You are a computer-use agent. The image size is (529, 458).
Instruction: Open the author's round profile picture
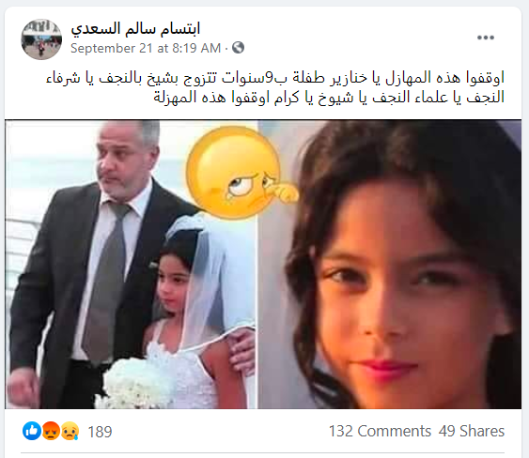pos(41,39)
